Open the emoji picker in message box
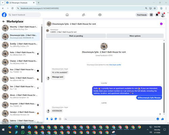This screenshot has width=169, height=135. 158,119
